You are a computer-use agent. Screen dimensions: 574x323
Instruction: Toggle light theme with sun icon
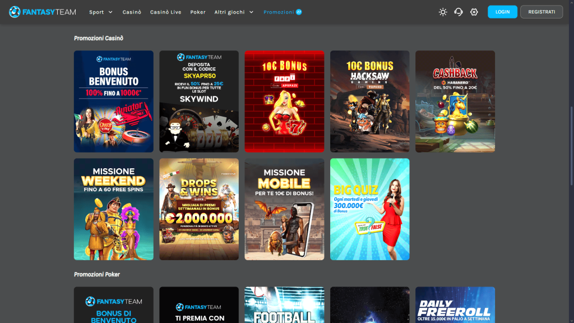click(443, 12)
